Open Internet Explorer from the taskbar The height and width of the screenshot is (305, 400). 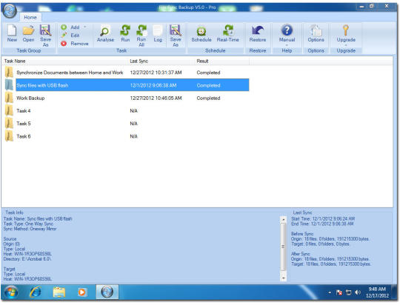36,292
